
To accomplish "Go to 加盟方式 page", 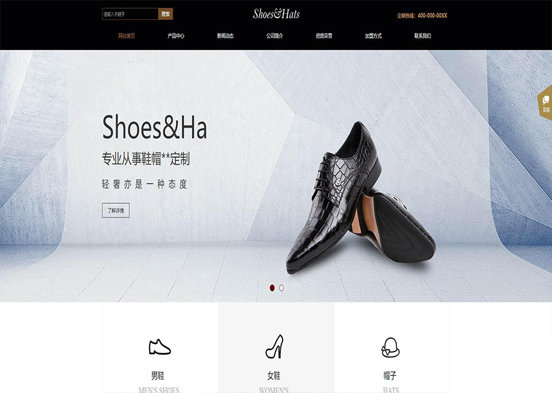I will click(373, 36).
